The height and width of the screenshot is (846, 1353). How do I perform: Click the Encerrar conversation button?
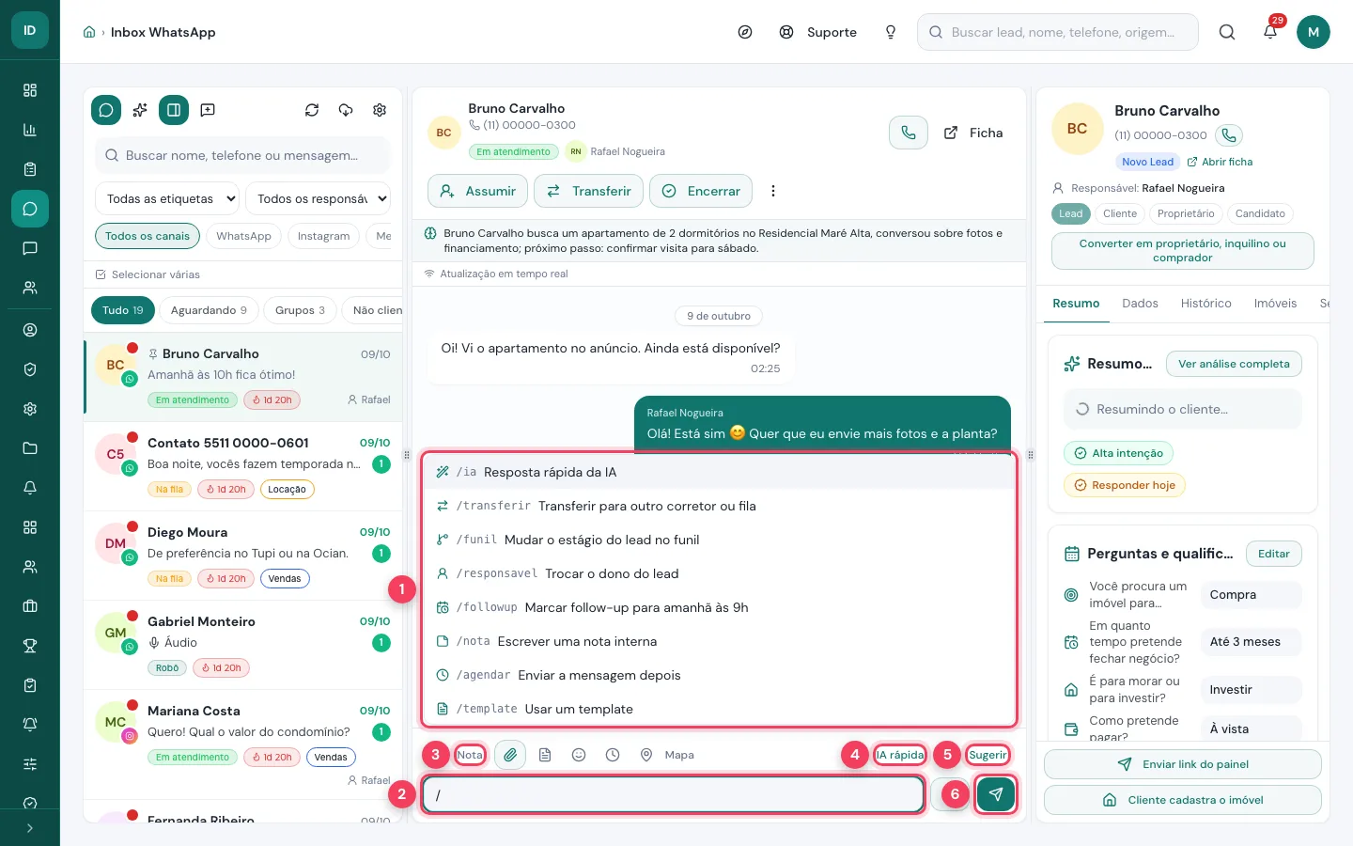click(x=701, y=191)
